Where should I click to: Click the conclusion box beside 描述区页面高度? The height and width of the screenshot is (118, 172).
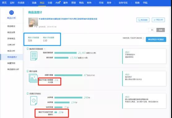[144, 56]
